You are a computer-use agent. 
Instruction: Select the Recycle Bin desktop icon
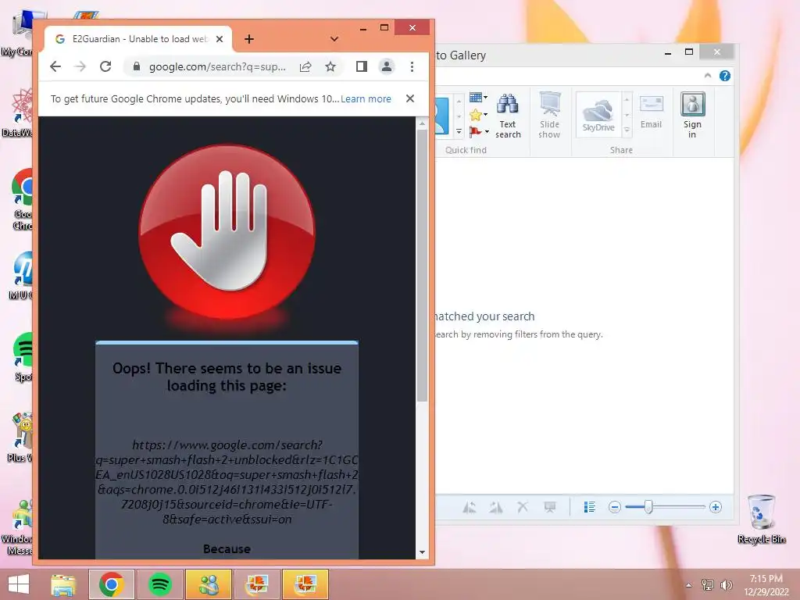click(x=761, y=520)
